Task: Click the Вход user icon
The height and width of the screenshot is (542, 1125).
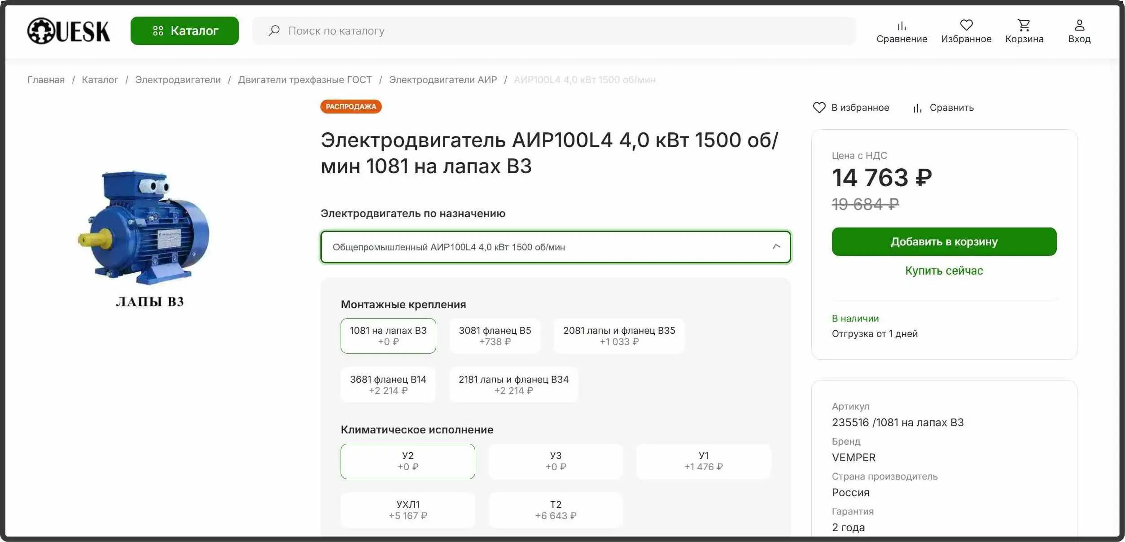Action: coord(1079,25)
